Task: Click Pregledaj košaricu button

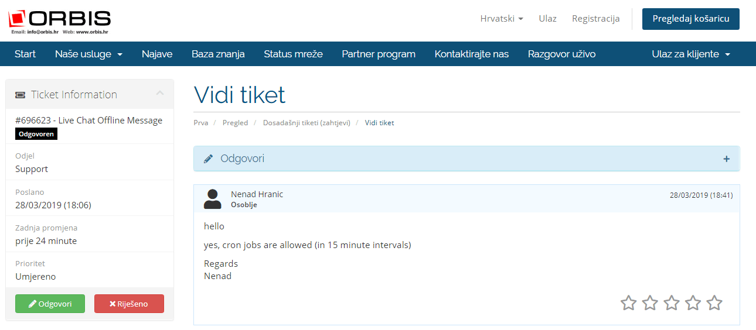Action: (x=691, y=19)
